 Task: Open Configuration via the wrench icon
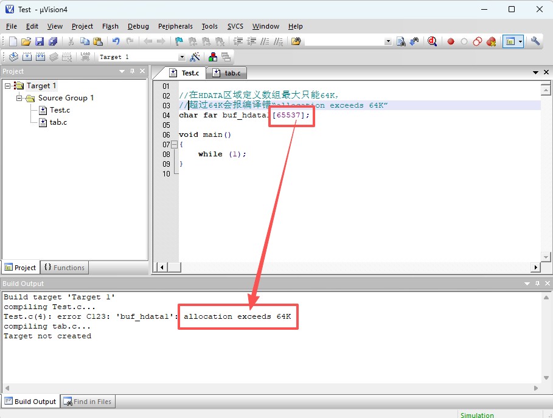pos(535,41)
